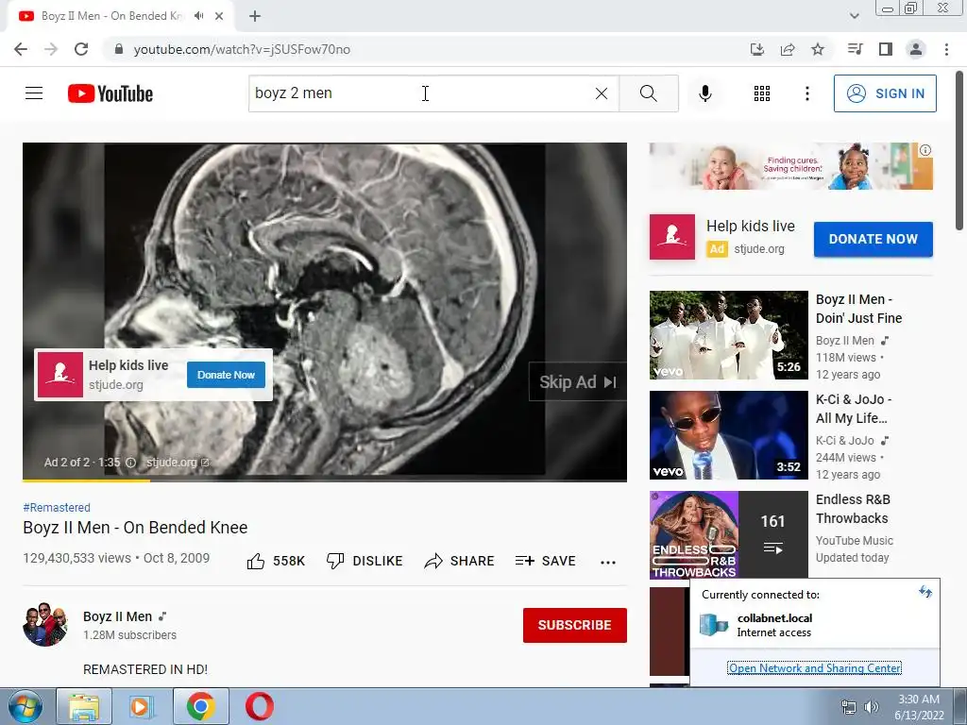Open the YouTube apps grid icon
Screen dimensions: 967x725
[762, 93]
